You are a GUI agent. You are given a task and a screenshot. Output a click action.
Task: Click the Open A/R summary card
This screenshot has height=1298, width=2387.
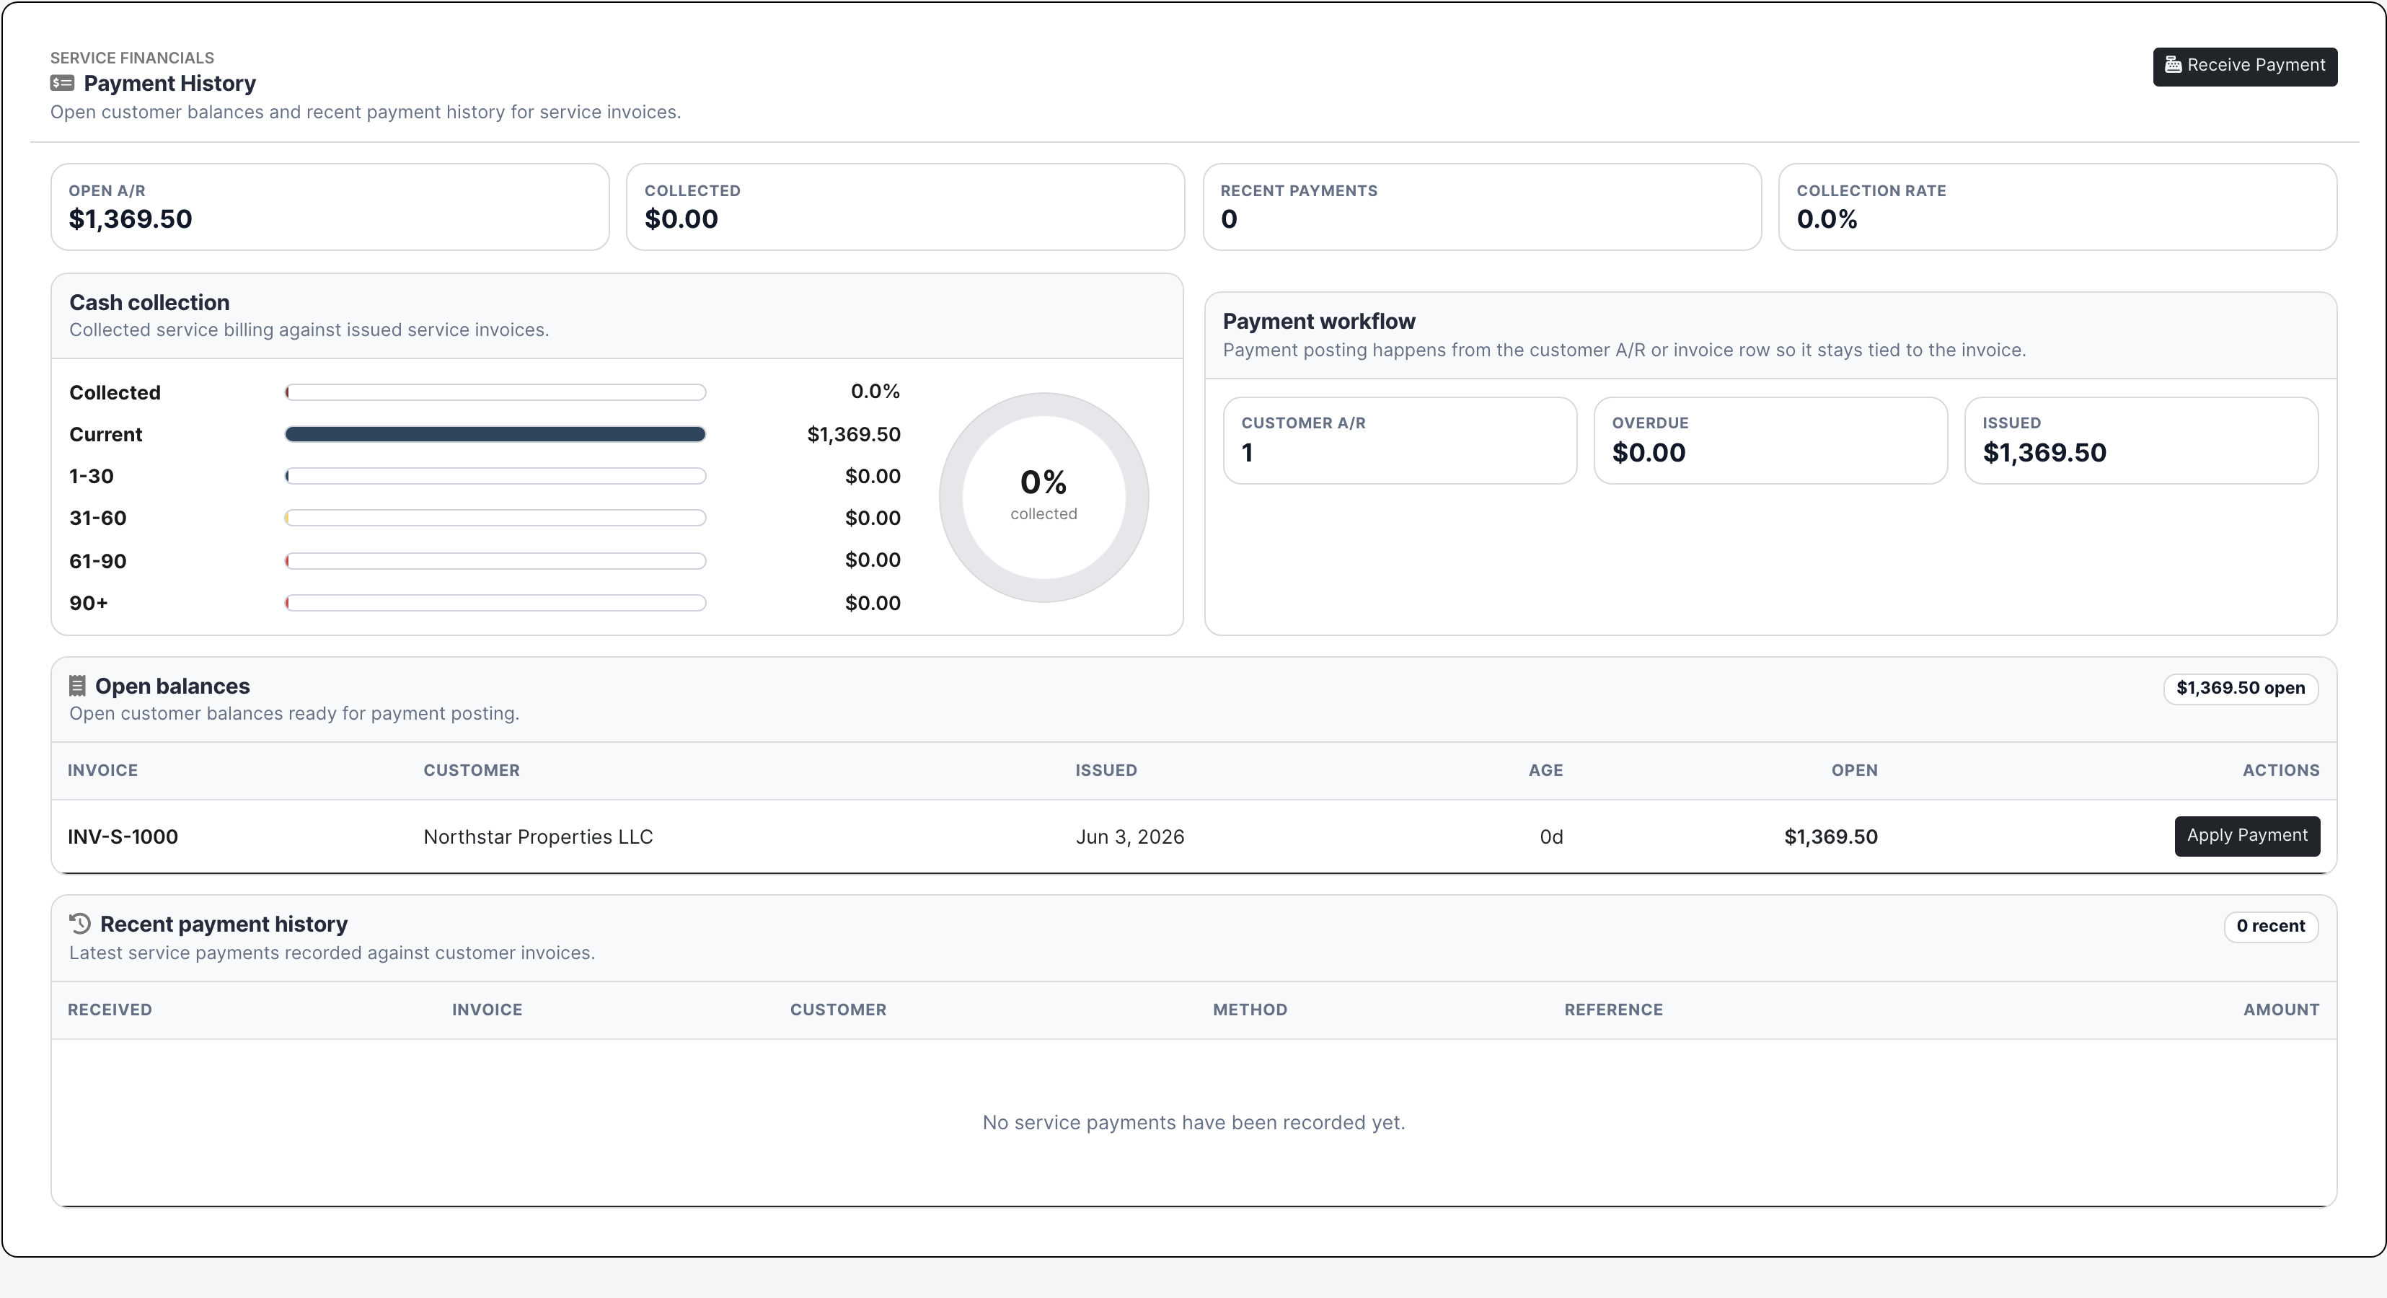(330, 208)
